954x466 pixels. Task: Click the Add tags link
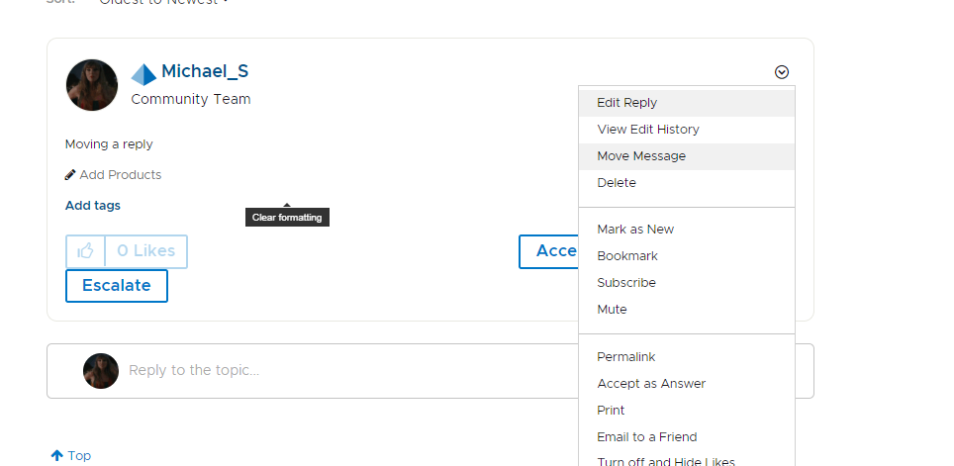tap(93, 206)
